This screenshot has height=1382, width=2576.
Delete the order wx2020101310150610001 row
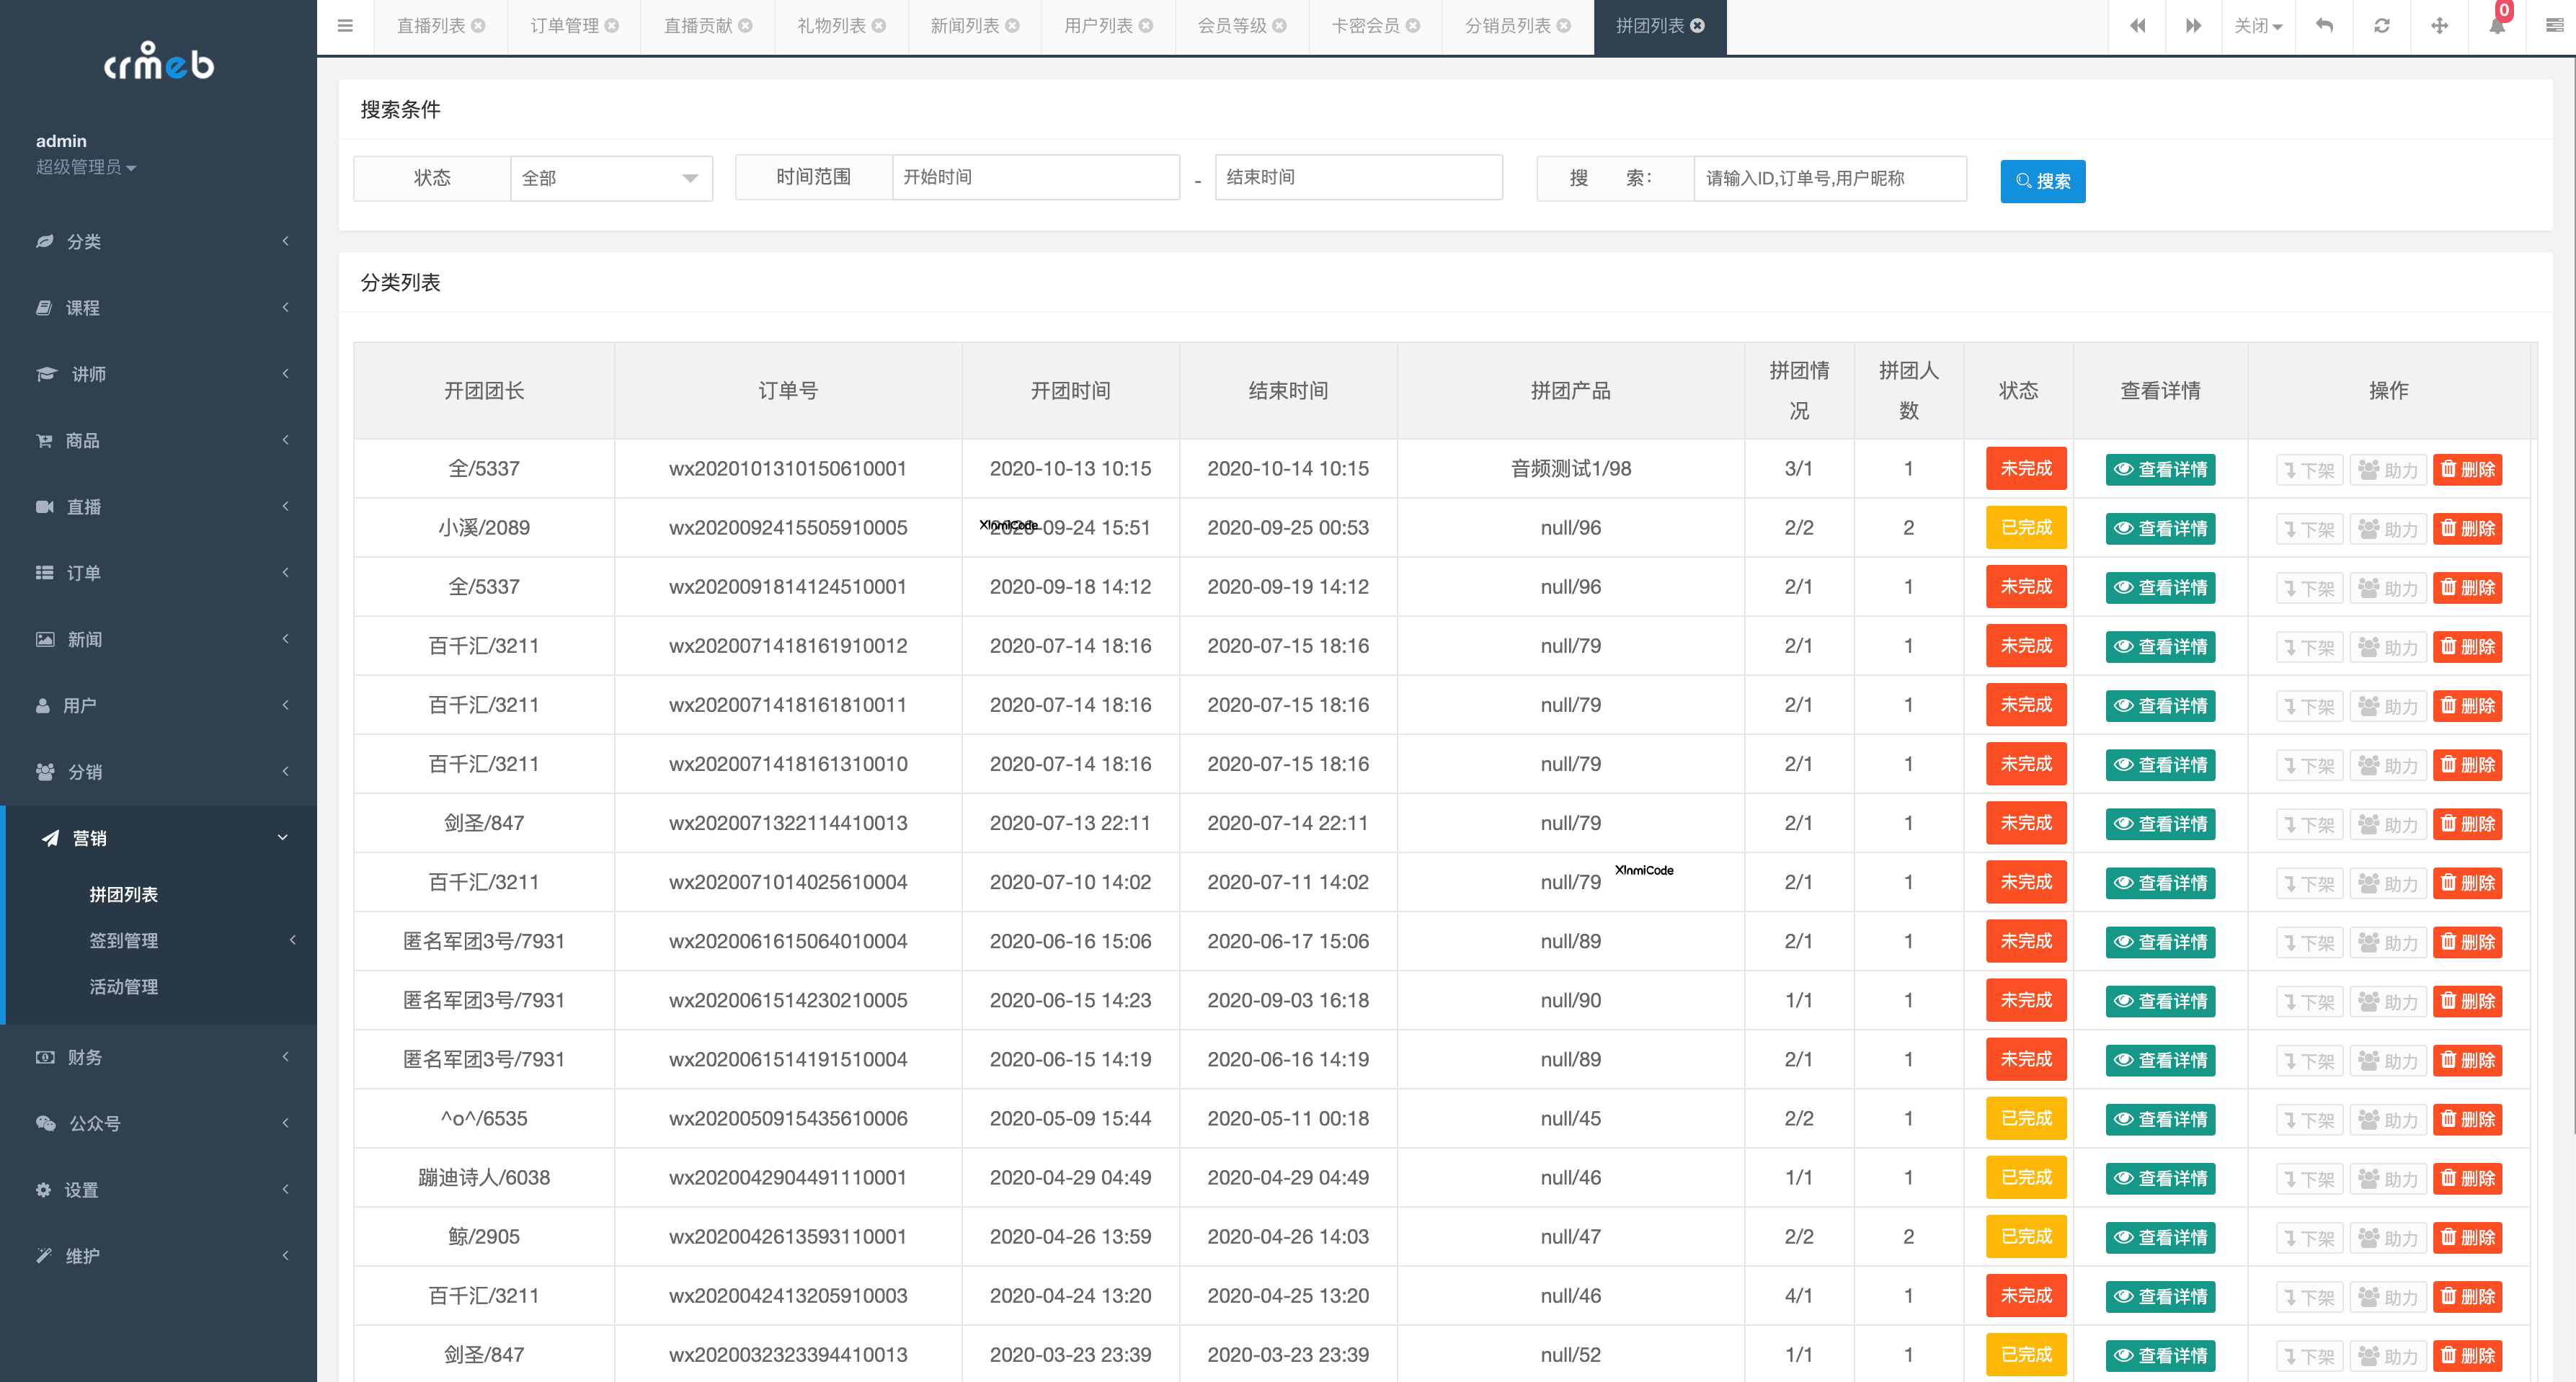(x=2467, y=470)
